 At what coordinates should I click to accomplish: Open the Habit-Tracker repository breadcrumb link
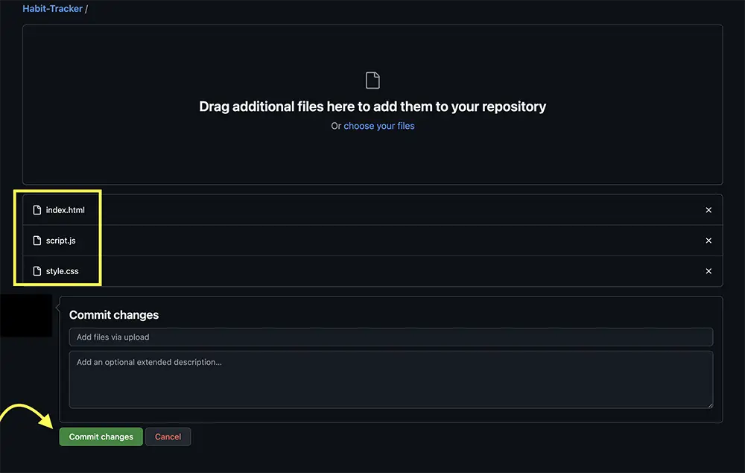pos(52,9)
